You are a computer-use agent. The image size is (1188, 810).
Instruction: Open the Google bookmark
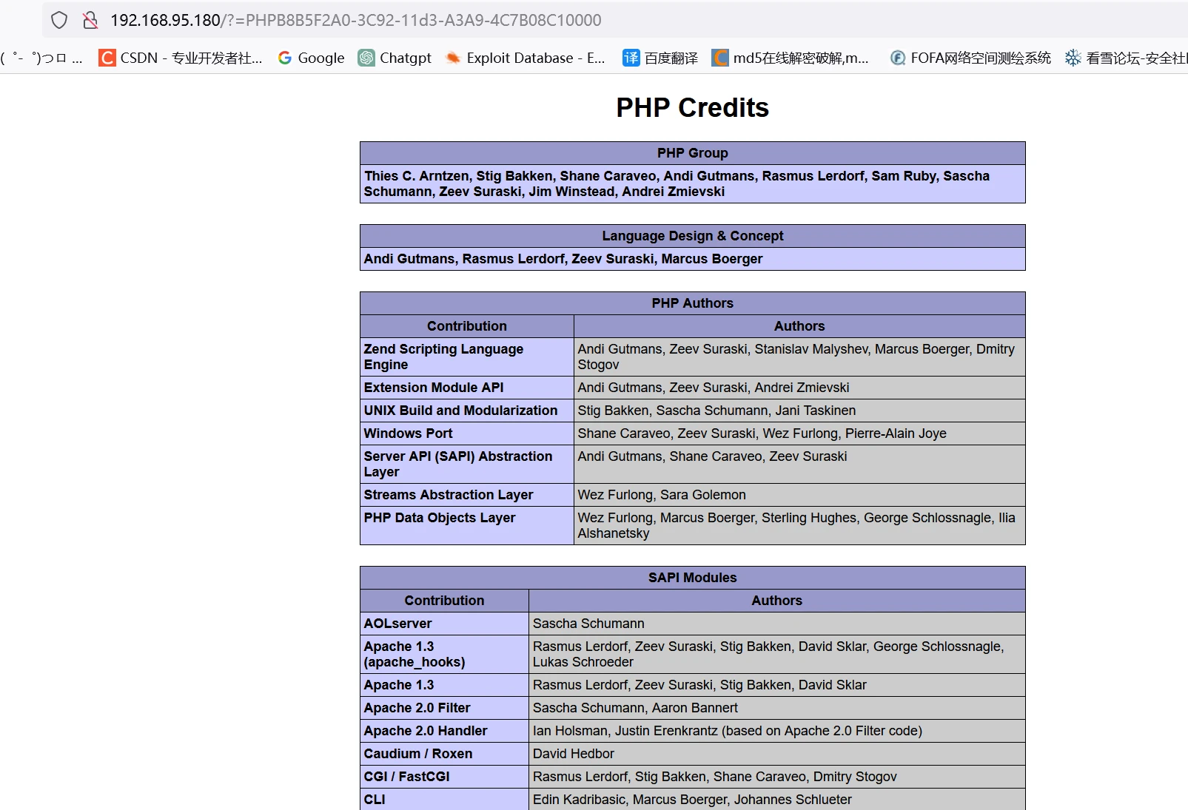tap(311, 58)
